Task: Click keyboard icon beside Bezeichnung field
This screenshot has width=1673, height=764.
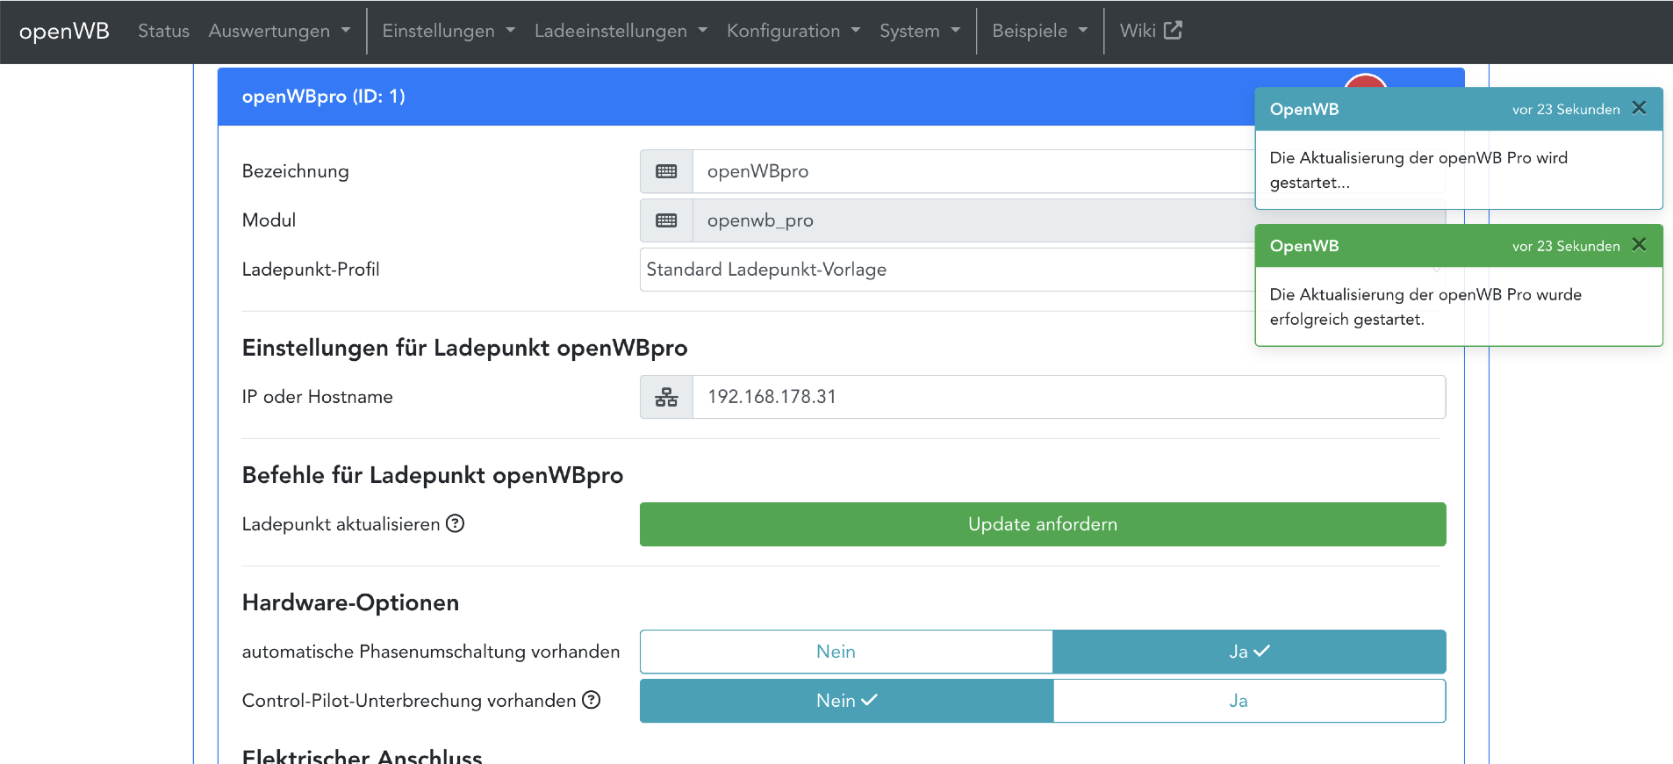Action: (666, 171)
